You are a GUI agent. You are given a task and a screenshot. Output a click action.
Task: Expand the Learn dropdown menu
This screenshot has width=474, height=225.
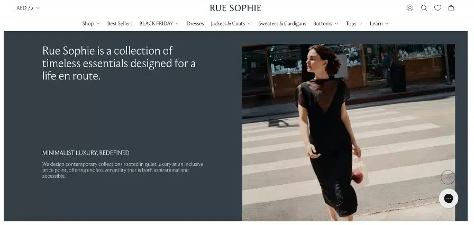tap(379, 23)
